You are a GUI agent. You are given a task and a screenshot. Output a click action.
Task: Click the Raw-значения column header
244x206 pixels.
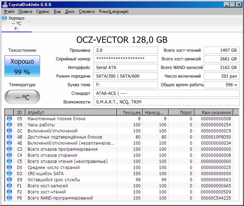214,112
